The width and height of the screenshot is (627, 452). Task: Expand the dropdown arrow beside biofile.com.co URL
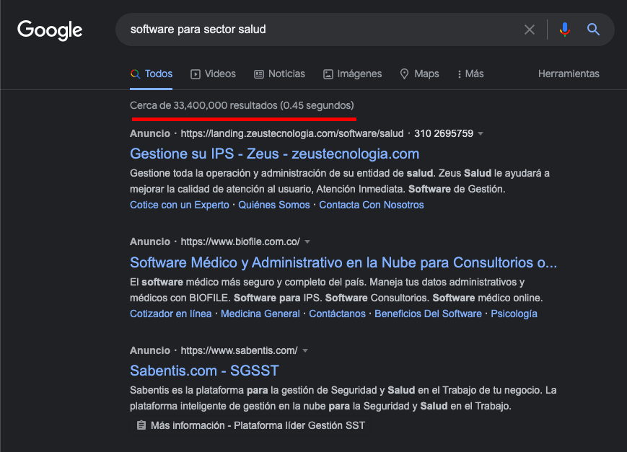307,241
